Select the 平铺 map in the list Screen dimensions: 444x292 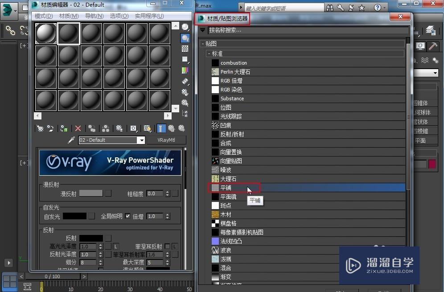(308, 188)
